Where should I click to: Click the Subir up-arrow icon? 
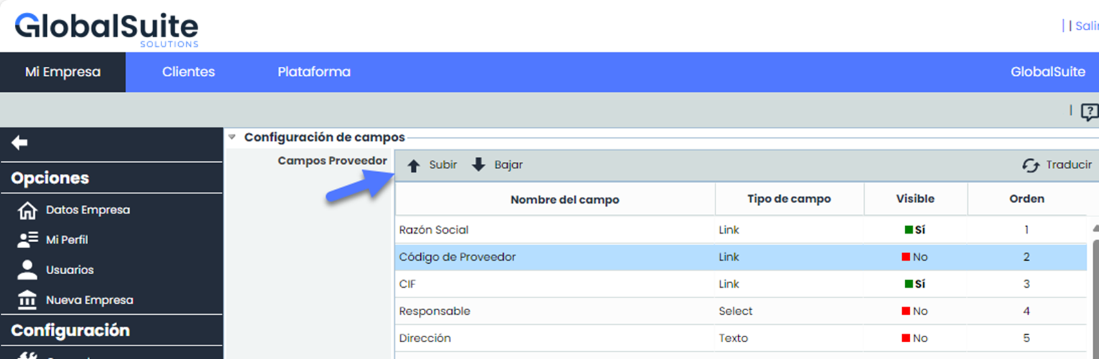(414, 165)
